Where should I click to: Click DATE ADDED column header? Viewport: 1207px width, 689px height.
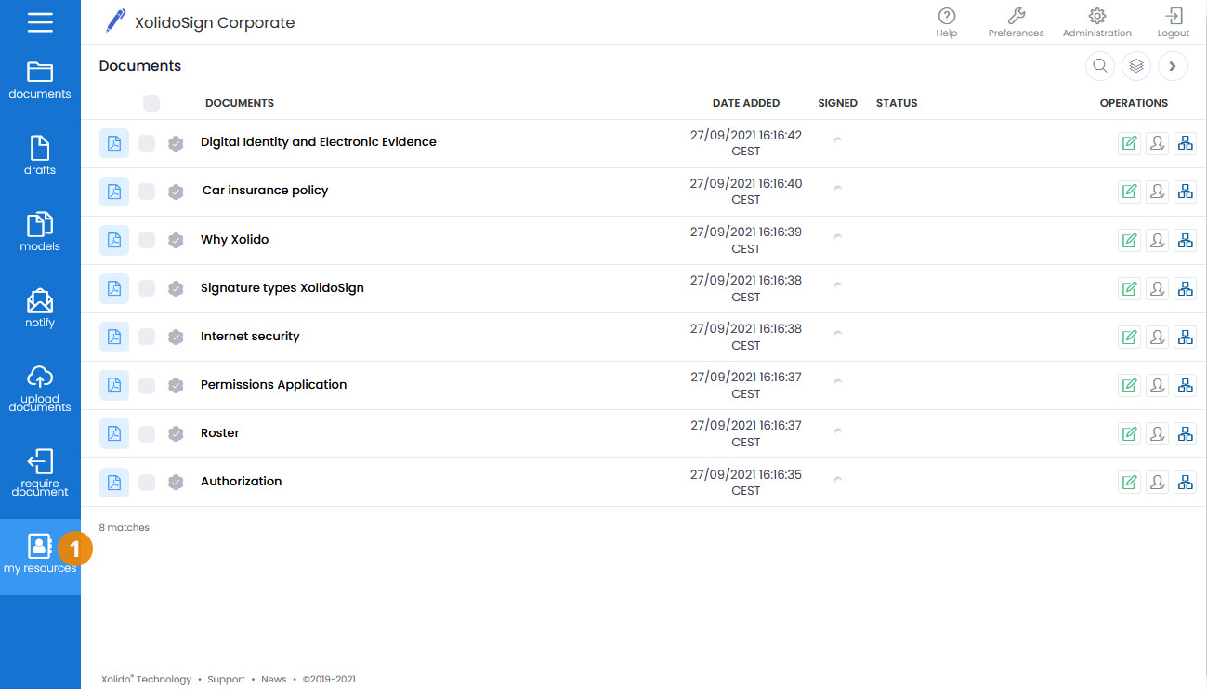(x=746, y=103)
